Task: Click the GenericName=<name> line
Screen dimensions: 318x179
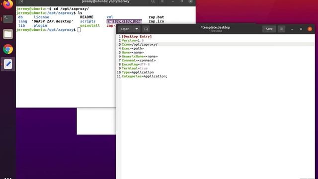Action: 140,56
